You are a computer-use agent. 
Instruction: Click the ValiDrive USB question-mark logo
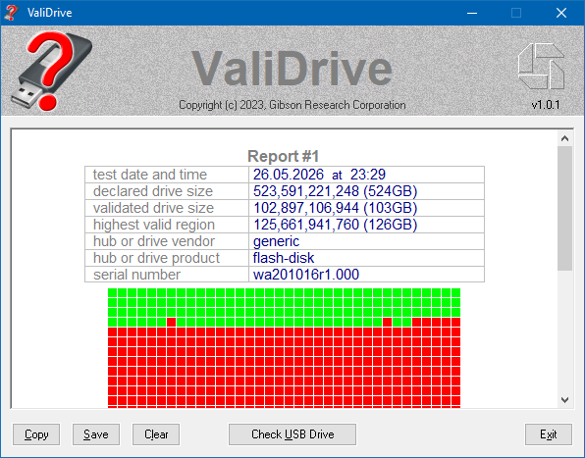click(x=51, y=71)
